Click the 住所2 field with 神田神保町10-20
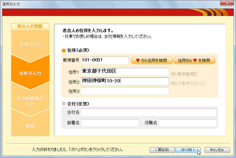This screenshot has width=236, height=158. pyautogui.click(x=124, y=81)
